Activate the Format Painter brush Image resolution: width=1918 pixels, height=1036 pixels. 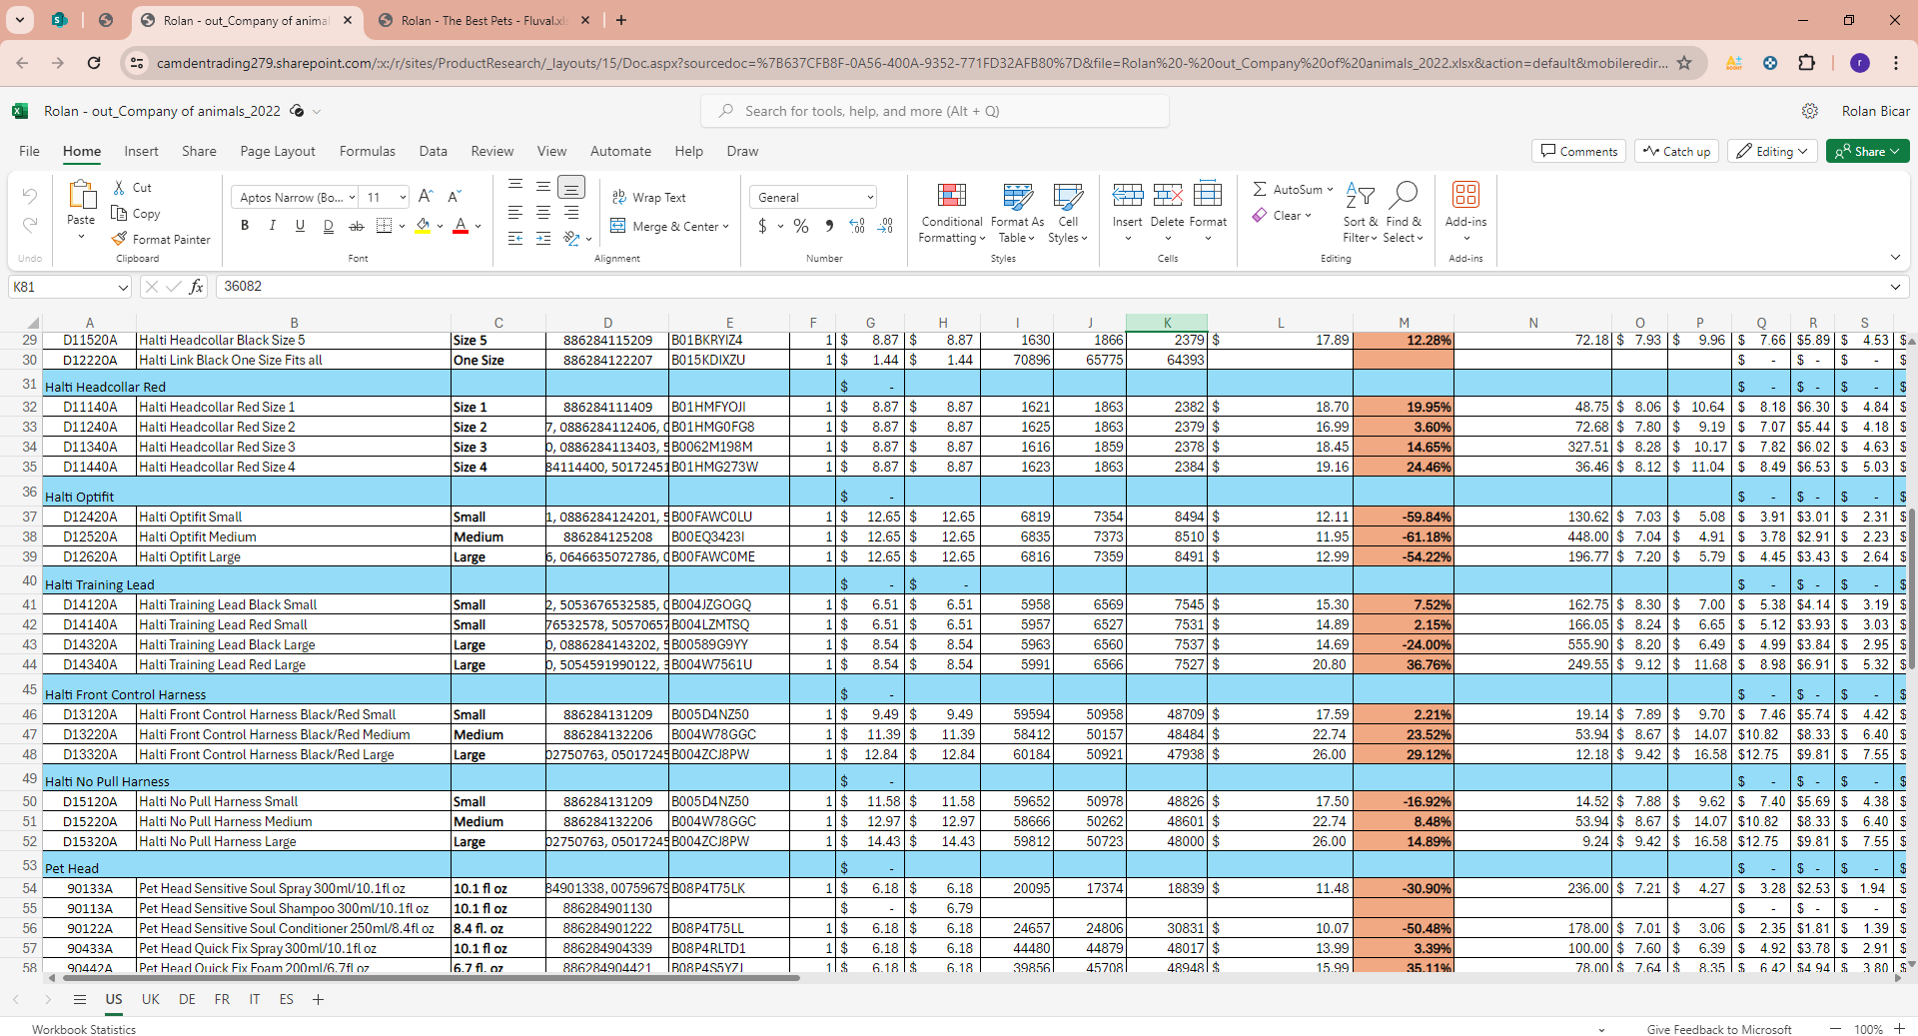(x=119, y=240)
